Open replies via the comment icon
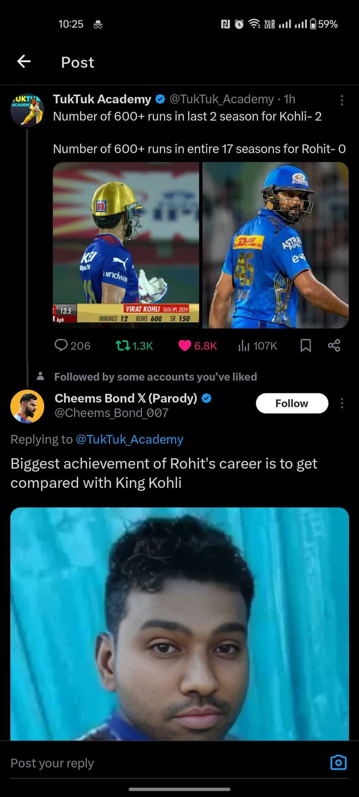 (x=61, y=345)
